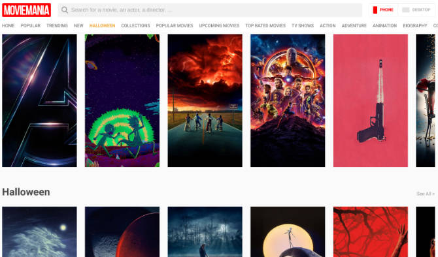Click the search magnifier icon
This screenshot has height=257, width=438.
(x=65, y=10)
